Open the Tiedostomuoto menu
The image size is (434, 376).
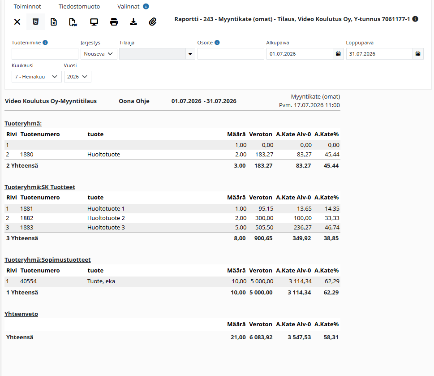tap(79, 6)
